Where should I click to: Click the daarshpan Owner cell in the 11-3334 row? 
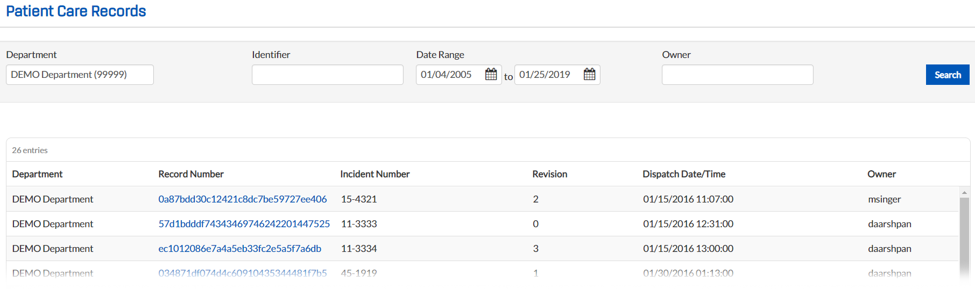(x=889, y=249)
